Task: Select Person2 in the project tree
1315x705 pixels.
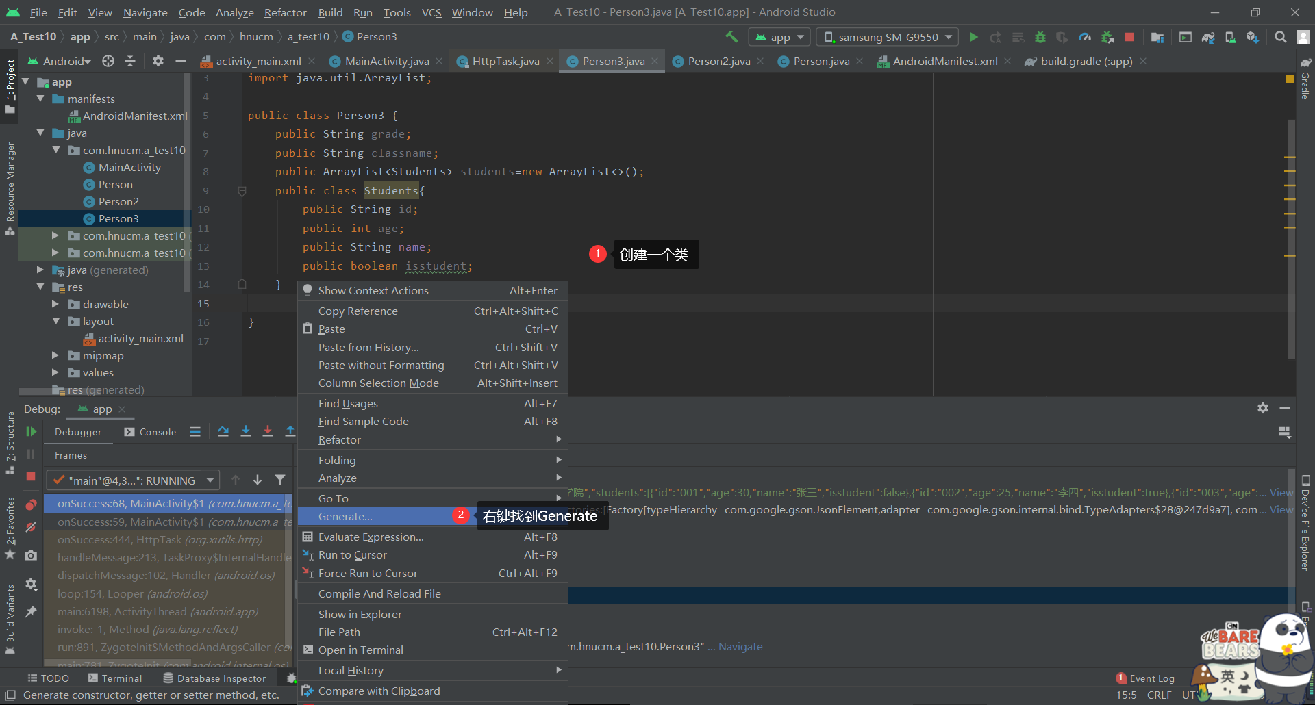Action: click(x=118, y=201)
